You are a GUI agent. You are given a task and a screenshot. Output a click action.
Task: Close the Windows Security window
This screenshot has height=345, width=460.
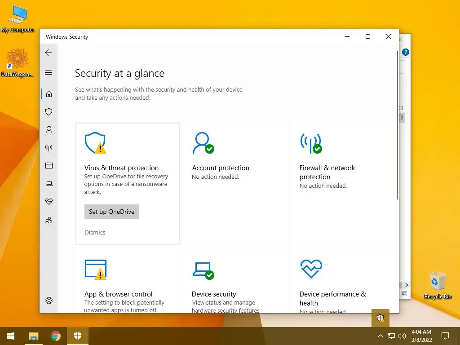[x=389, y=36]
